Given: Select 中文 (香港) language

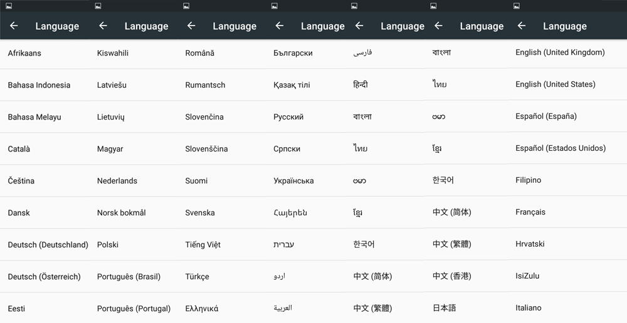Looking at the screenshot, I should pos(451,276).
